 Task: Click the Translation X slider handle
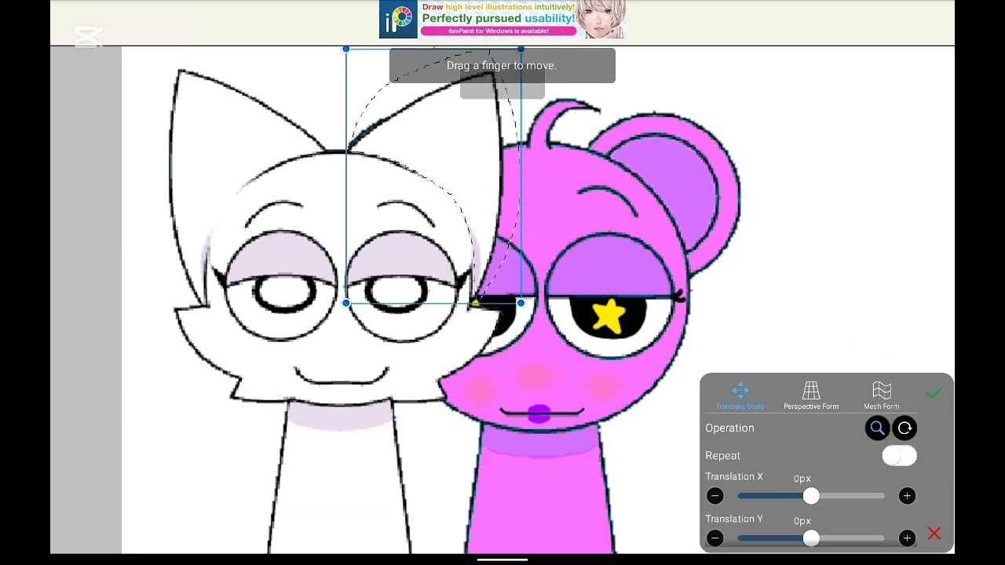click(x=811, y=496)
